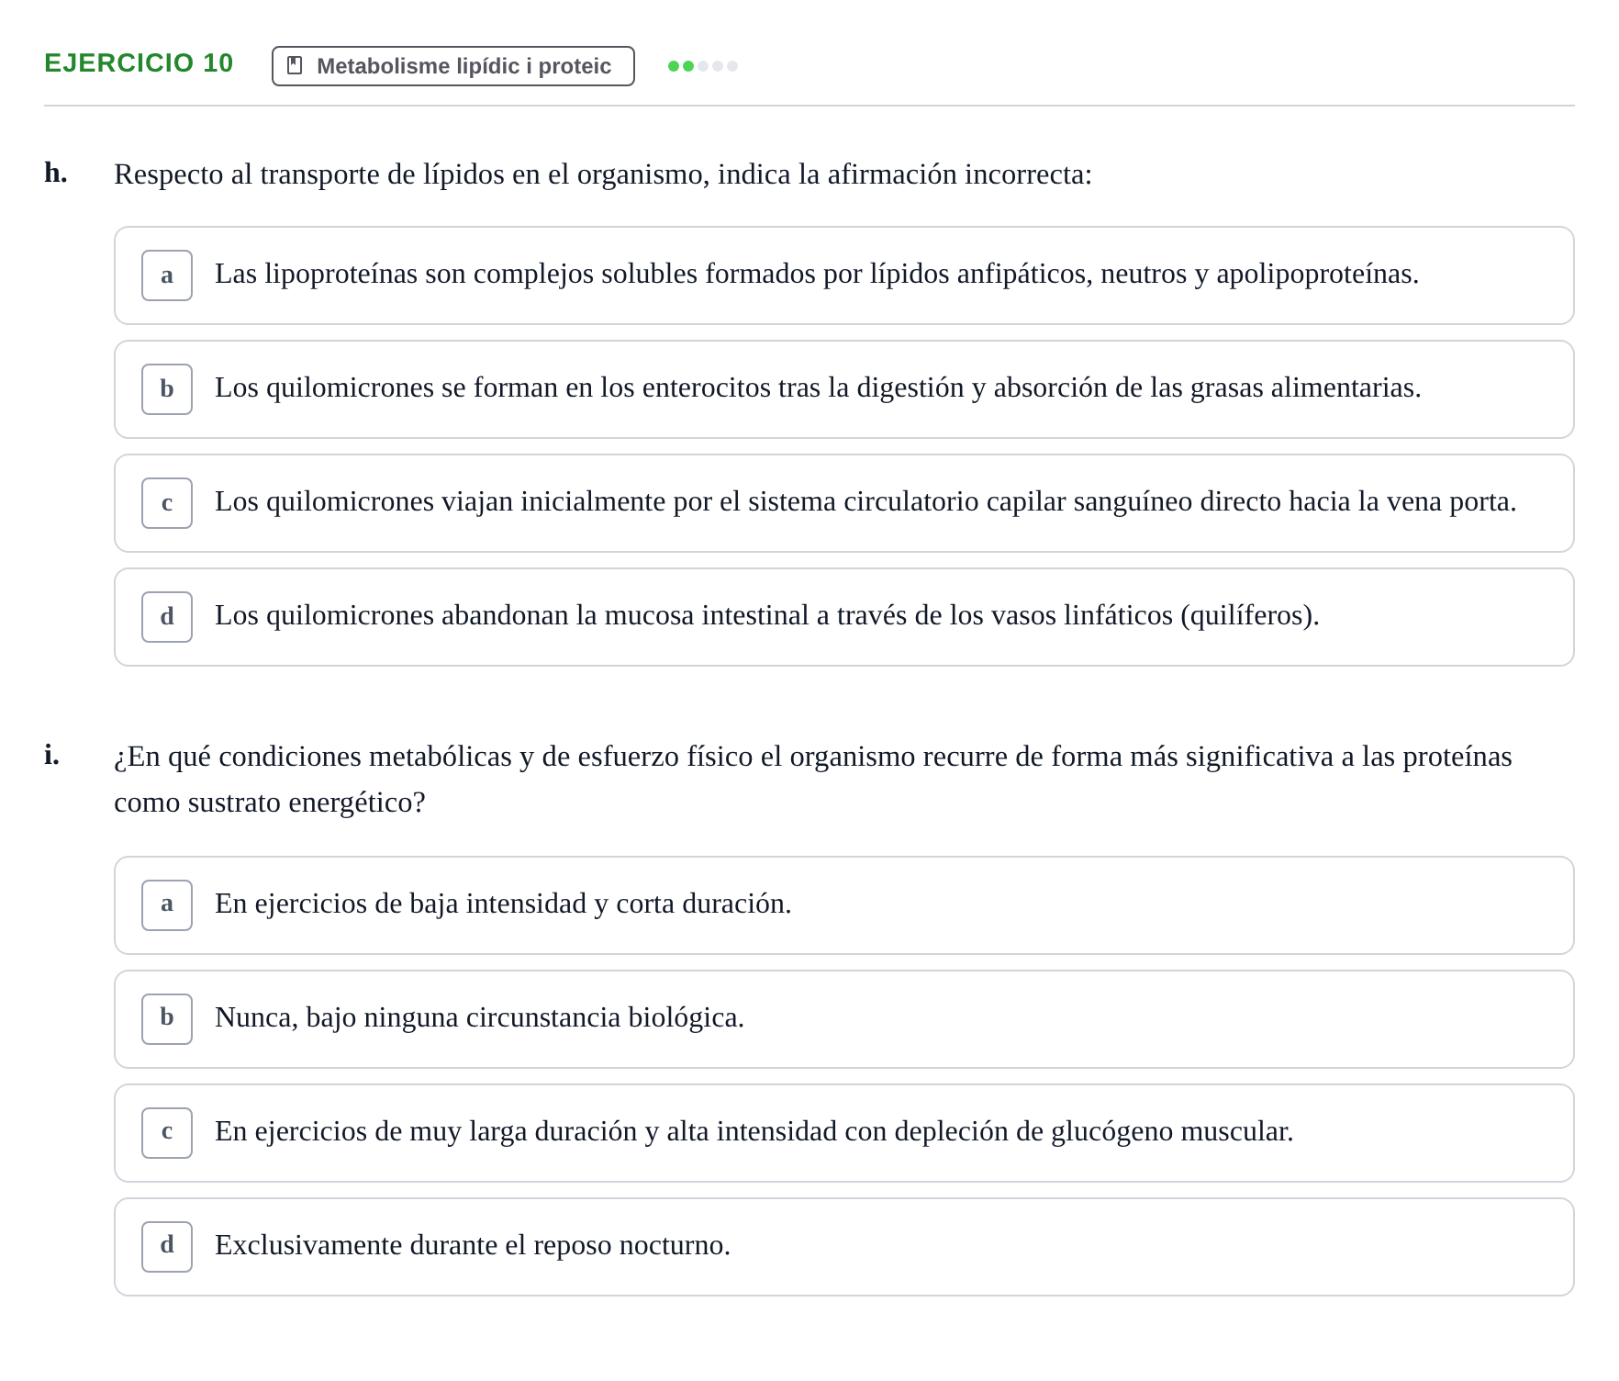Click question h text about transporte de lípidos

coord(603,174)
